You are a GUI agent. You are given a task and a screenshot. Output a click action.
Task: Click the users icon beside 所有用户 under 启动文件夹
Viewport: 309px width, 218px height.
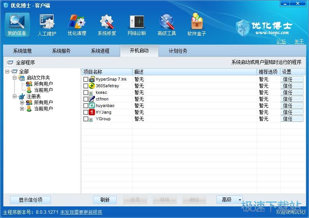(29, 84)
